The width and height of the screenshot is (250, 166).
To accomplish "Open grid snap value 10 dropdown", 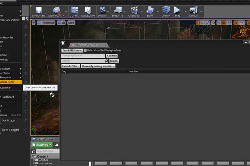I will click(x=230, y=23).
